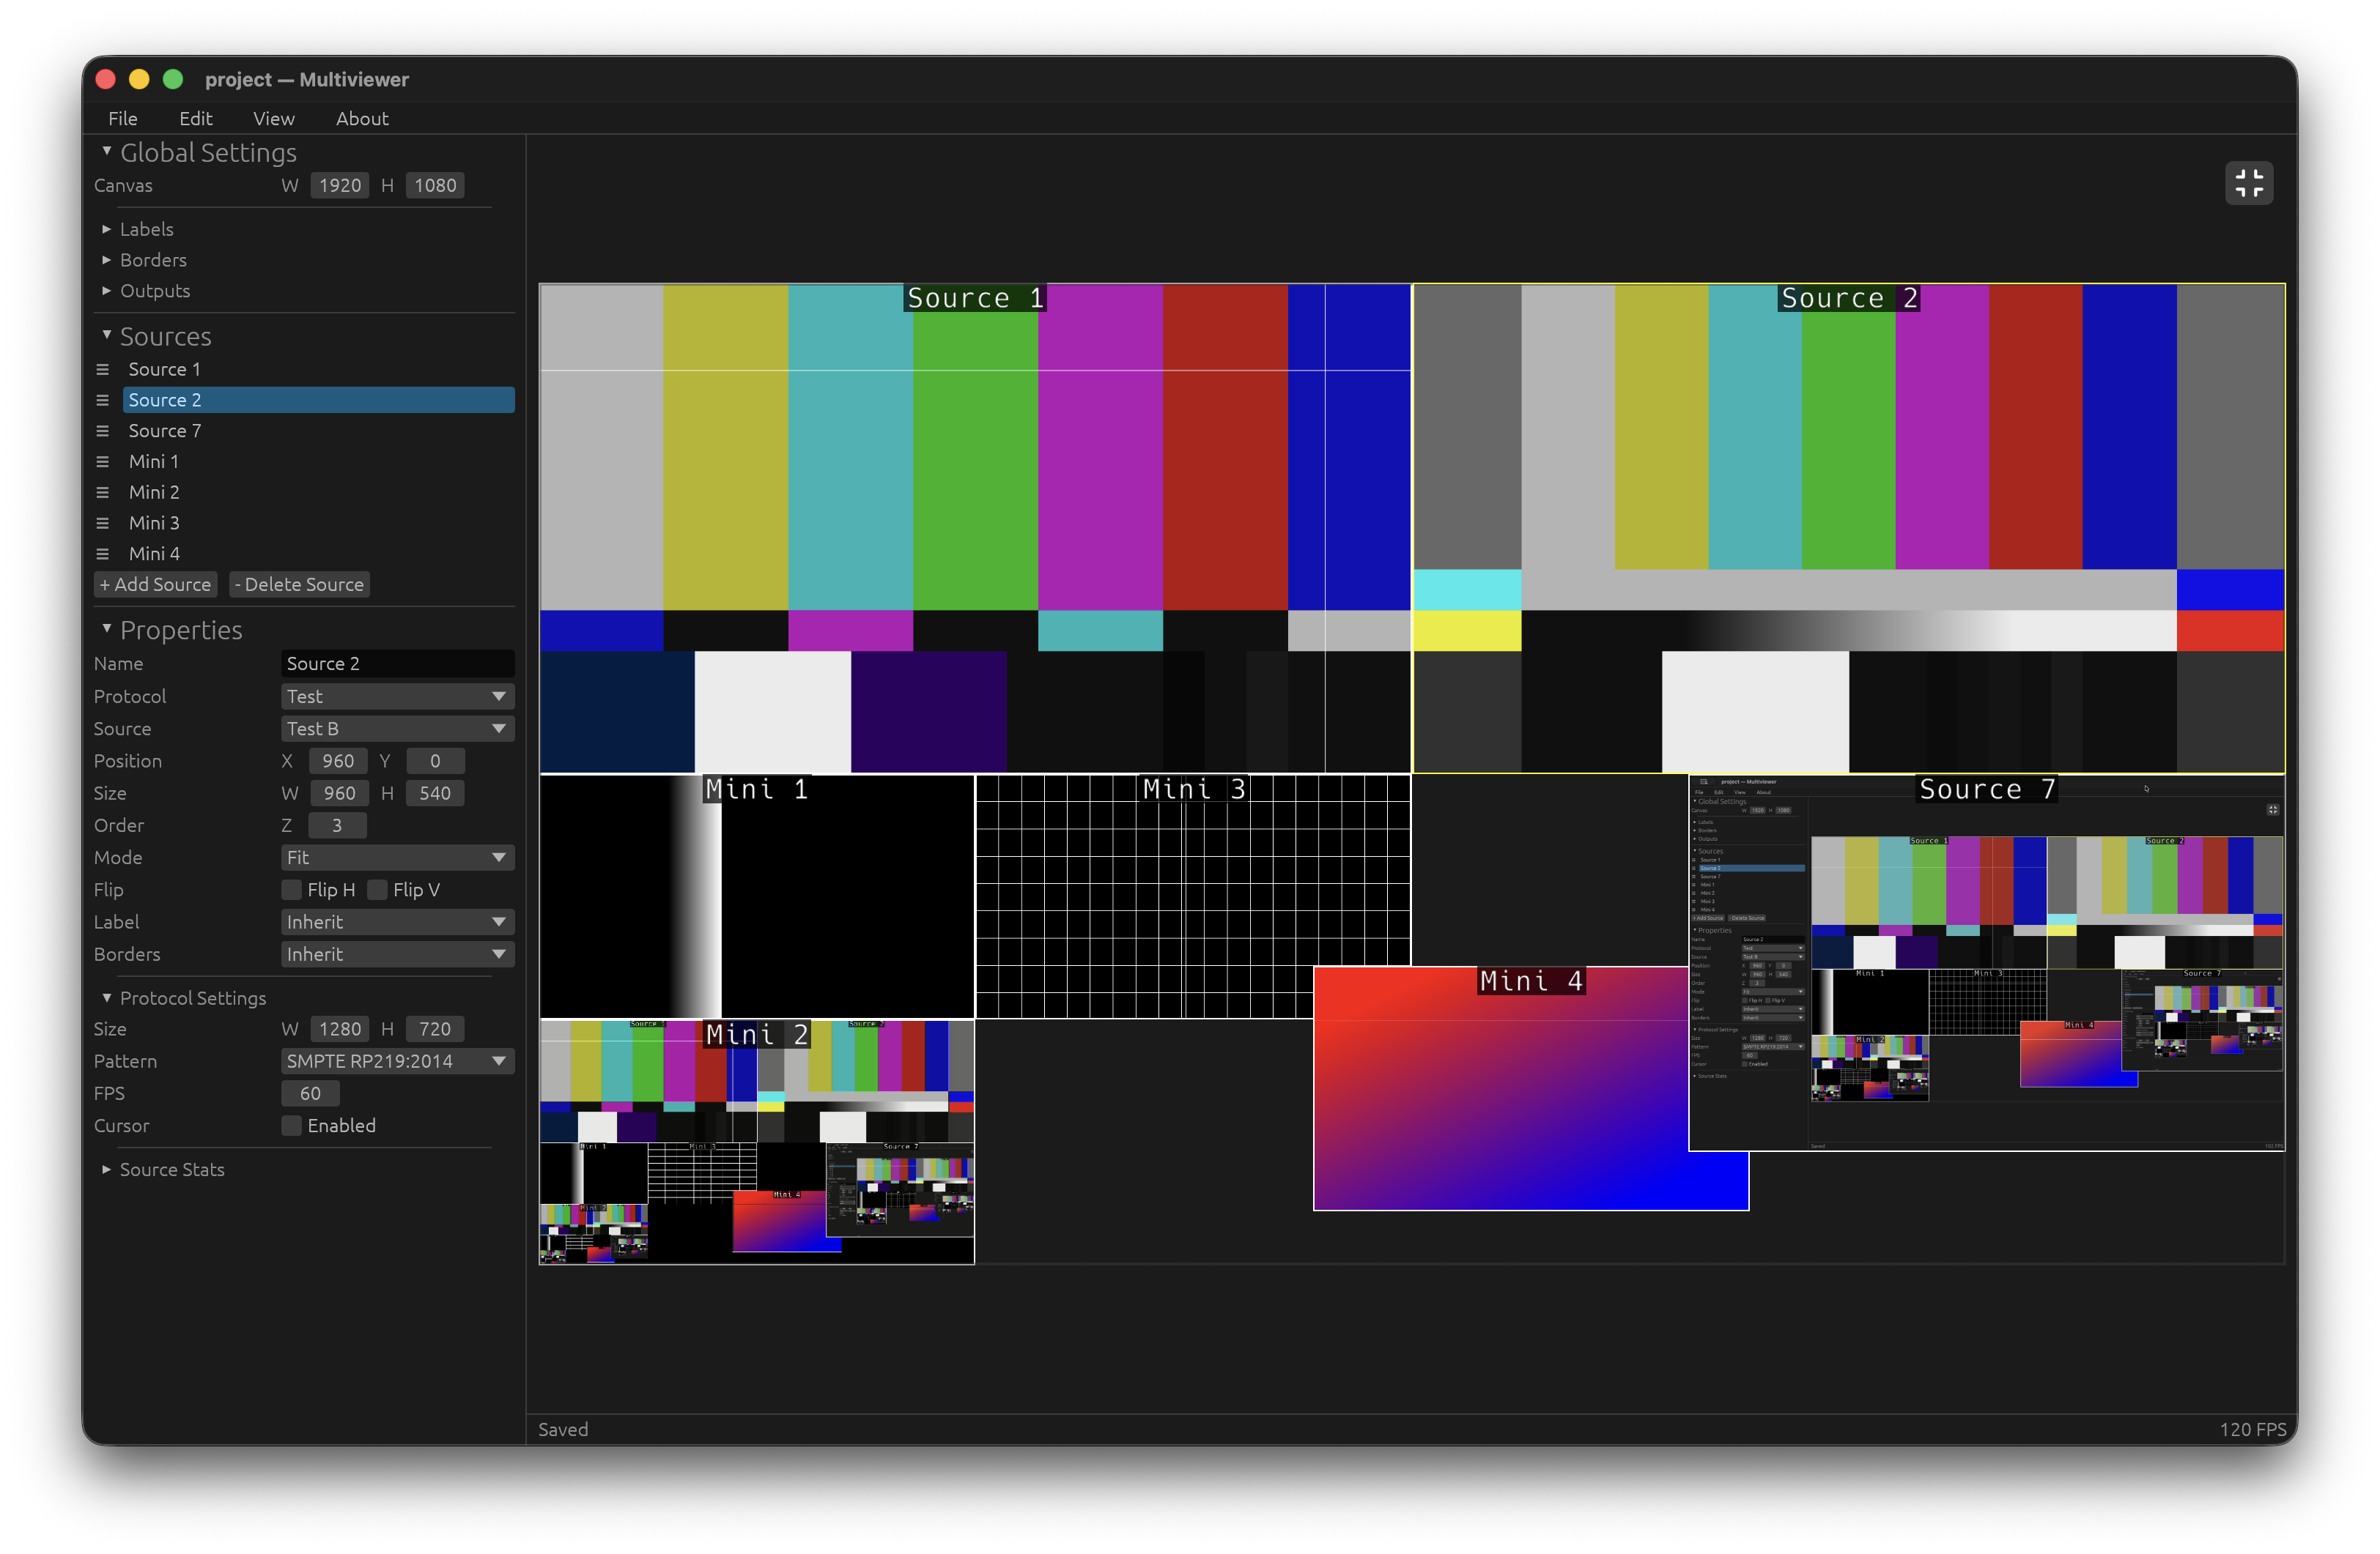Screen dimensions: 2380x1554
Task: Click the drag handle beside Mini 3
Action: [102, 523]
